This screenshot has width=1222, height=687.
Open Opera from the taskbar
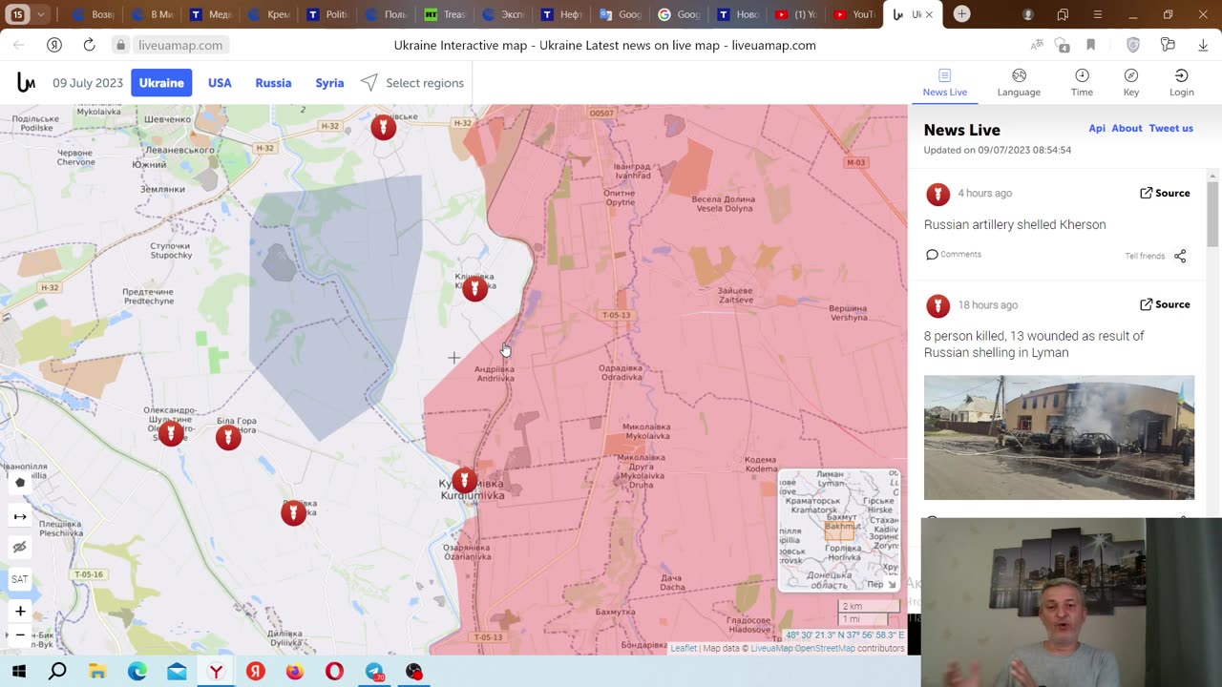coord(334,672)
